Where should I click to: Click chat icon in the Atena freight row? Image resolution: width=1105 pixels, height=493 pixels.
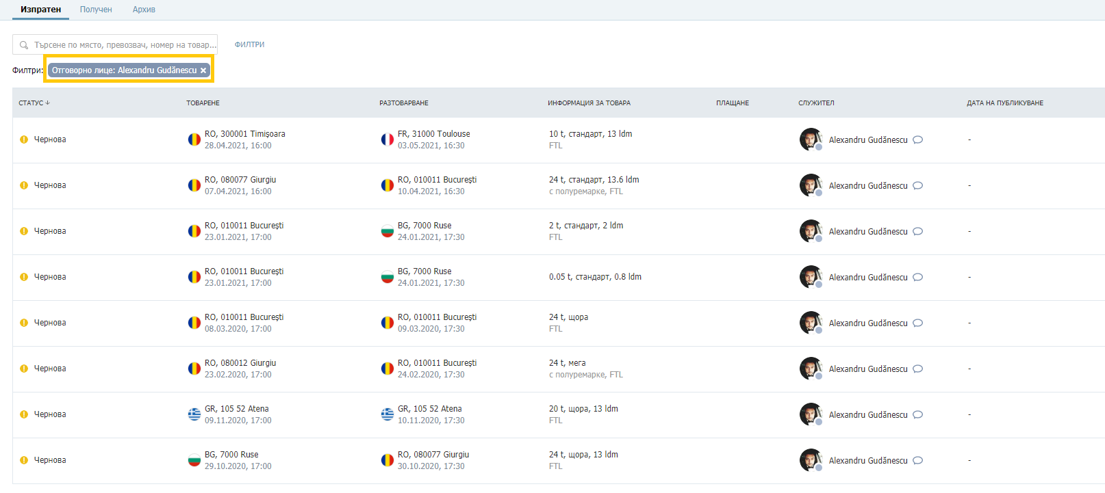(x=918, y=414)
